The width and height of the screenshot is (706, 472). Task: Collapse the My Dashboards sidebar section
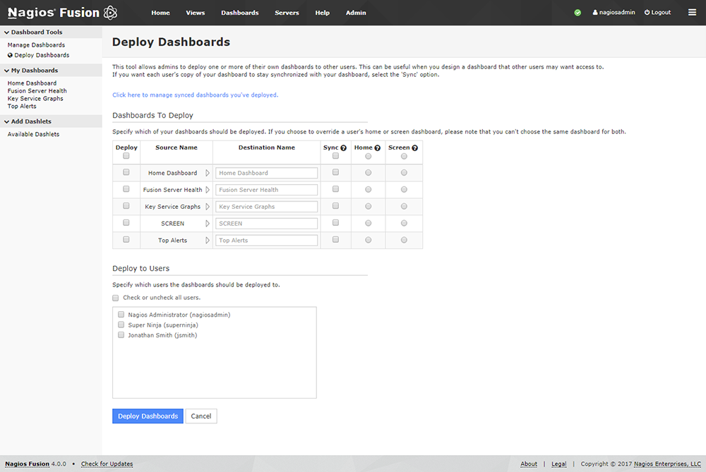(x=6, y=71)
